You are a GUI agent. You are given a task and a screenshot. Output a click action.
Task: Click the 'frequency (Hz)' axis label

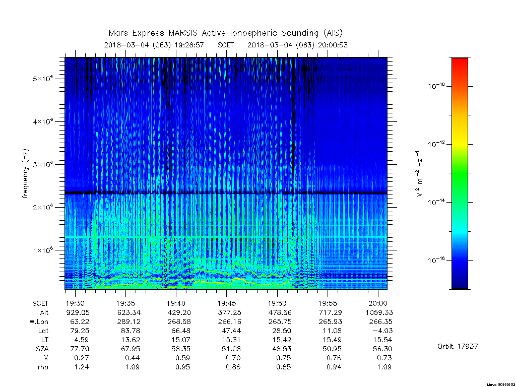(25, 174)
